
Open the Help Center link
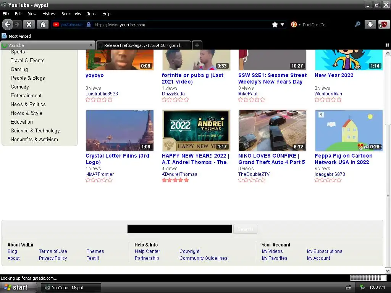[x=147, y=251]
